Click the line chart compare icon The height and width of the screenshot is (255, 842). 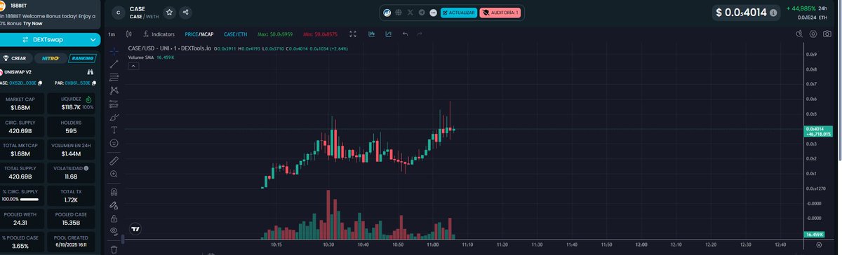point(388,34)
